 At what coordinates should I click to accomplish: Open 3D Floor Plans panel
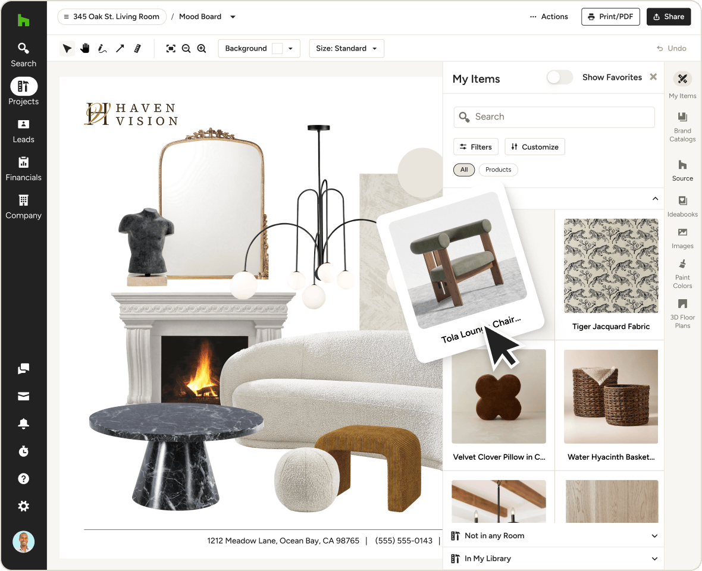[682, 314]
